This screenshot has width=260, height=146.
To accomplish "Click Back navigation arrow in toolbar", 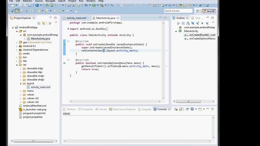I will point(59,11).
